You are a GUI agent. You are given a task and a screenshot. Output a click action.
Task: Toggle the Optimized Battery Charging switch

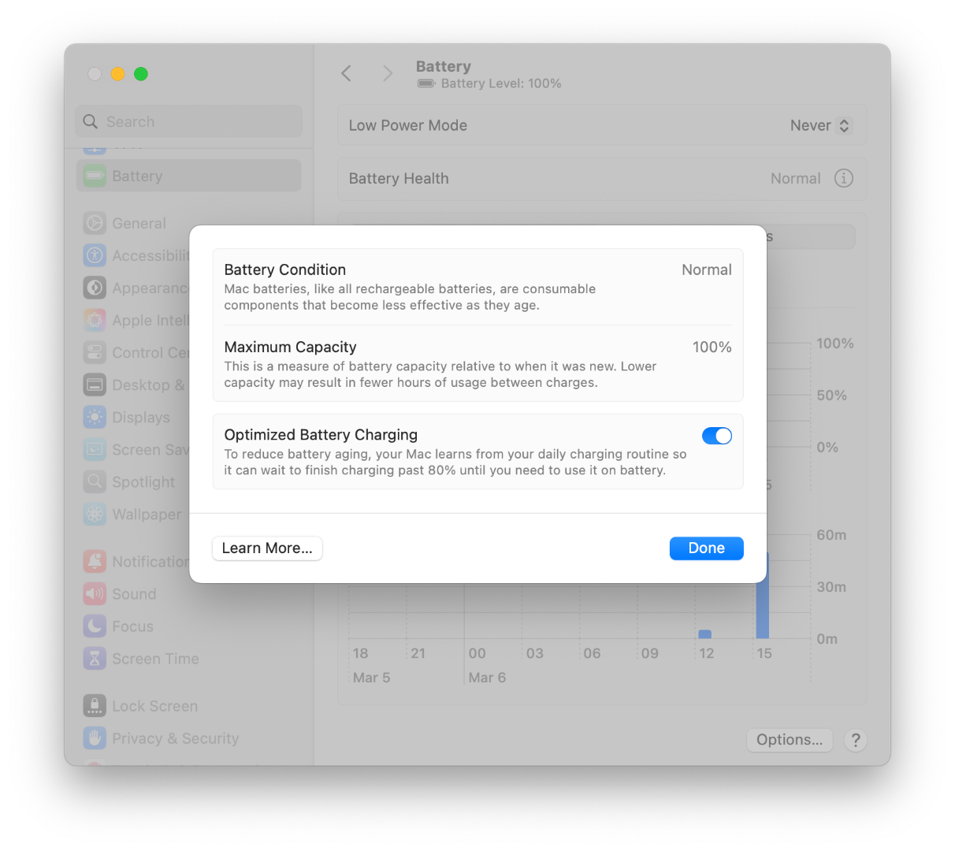tap(716, 436)
